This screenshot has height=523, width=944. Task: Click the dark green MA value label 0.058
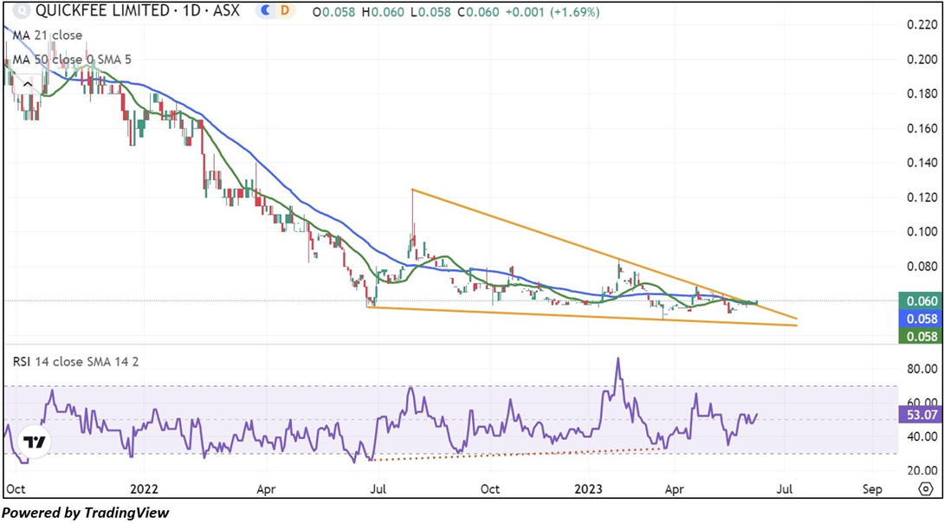point(921,336)
